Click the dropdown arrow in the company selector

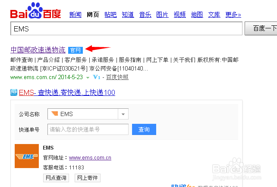pyautogui.click(x=123, y=114)
